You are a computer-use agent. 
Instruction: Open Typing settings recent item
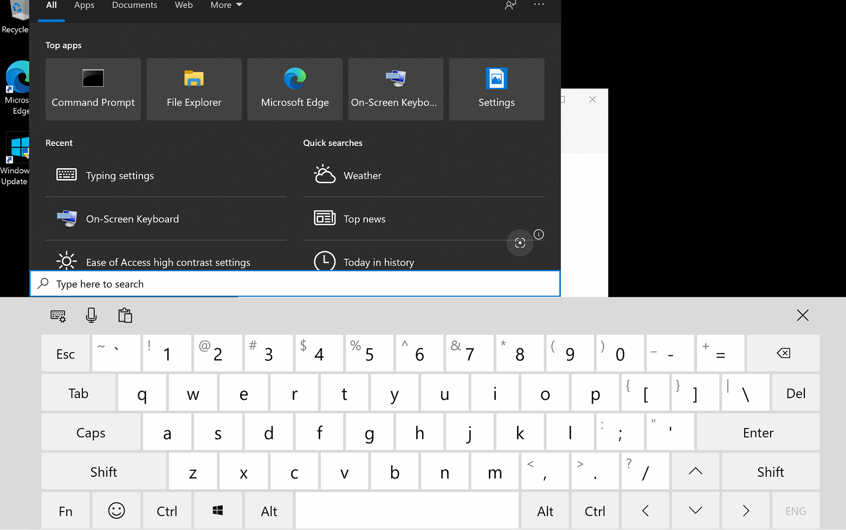click(x=166, y=175)
